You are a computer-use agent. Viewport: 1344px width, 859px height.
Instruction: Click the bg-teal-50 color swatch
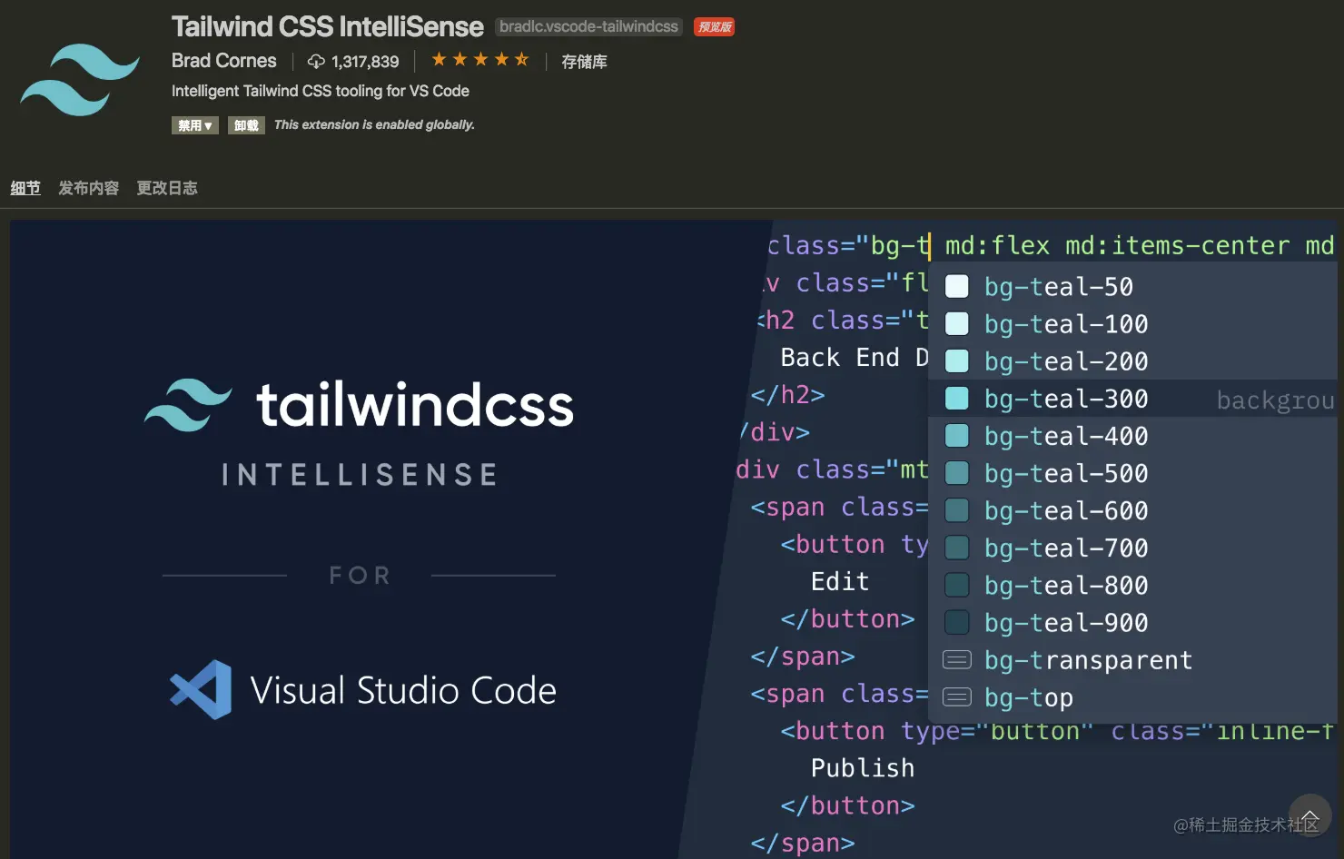[957, 287]
